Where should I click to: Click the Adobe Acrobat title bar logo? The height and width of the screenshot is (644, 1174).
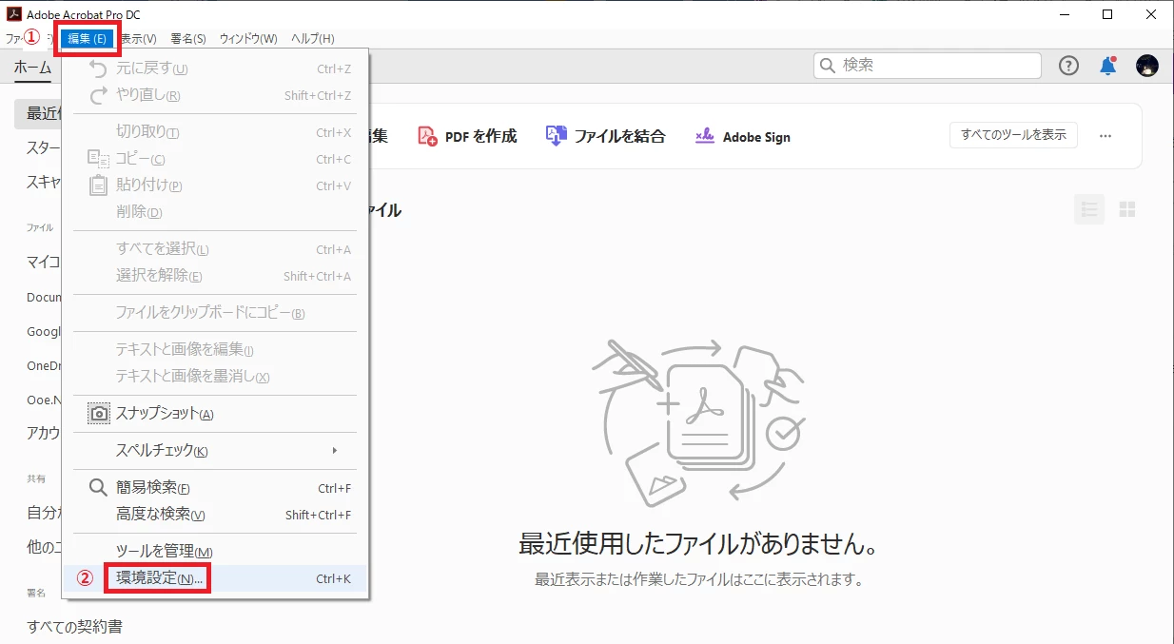click(x=14, y=14)
